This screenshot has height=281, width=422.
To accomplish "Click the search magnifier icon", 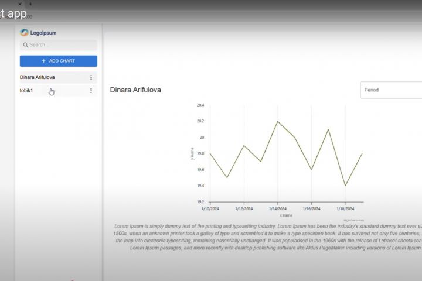I will pyautogui.click(x=26, y=45).
